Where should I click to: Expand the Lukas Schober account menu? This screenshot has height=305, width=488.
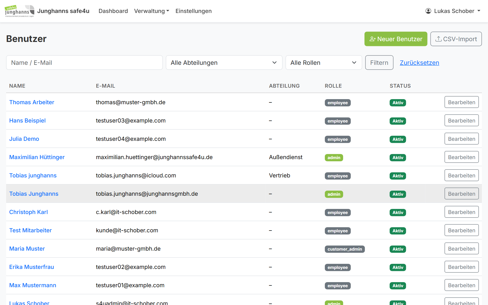pos(453,11)
